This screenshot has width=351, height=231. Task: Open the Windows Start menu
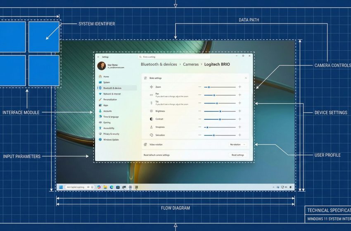[61, 187]
